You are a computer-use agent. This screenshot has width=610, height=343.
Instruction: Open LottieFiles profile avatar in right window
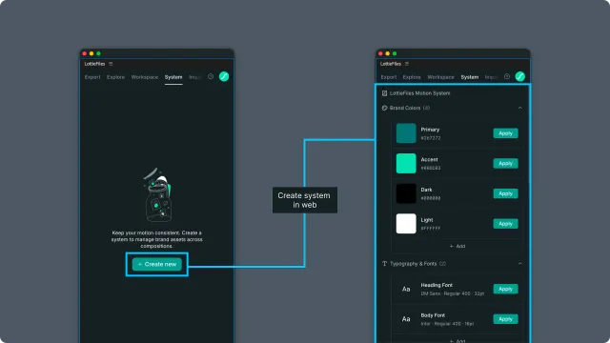(520, 76)
